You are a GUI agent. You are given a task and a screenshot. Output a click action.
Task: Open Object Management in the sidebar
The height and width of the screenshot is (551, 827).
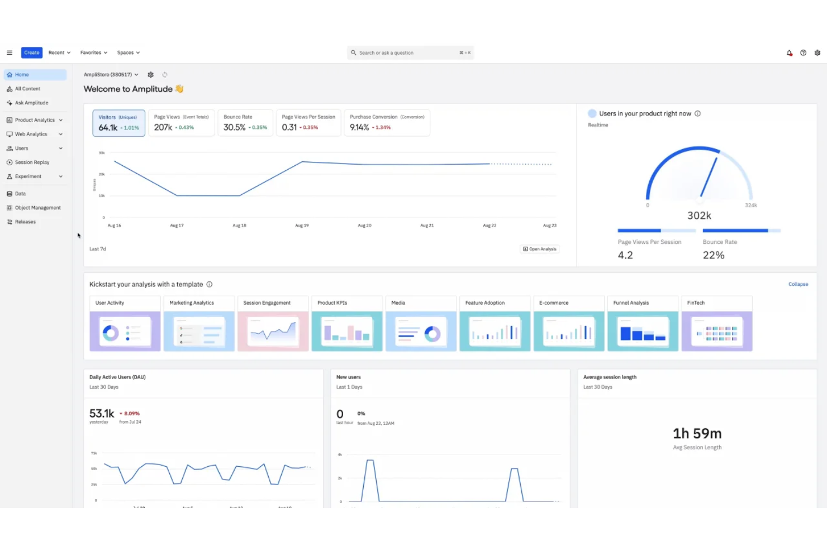pos(35,208)
